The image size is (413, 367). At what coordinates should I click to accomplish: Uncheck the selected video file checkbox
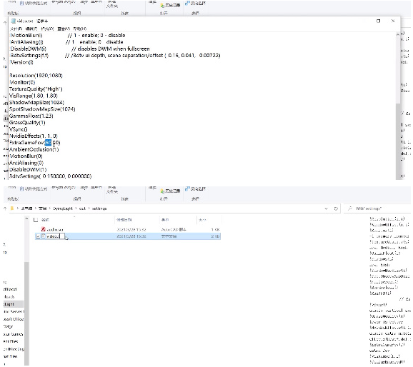38,236
